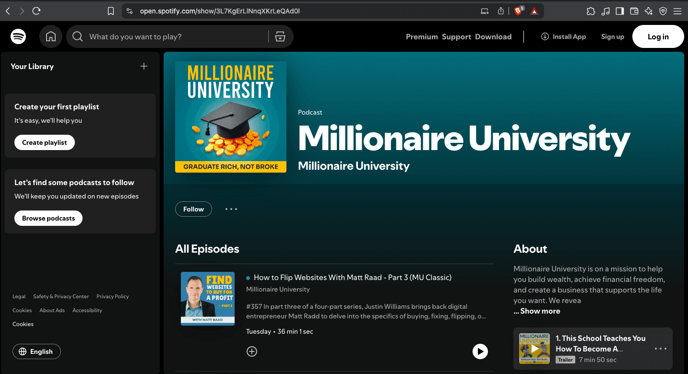The height and width of the screenshot is (374, 688).
Task: Open the Brave Wallet
Action: [x=634, y=11]
